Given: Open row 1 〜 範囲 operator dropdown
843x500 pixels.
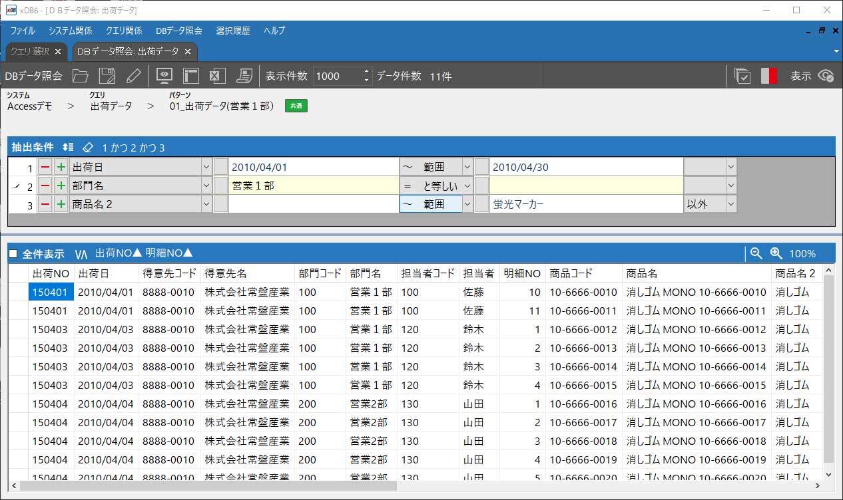Looking at the screenshot, I should point(467,167).
